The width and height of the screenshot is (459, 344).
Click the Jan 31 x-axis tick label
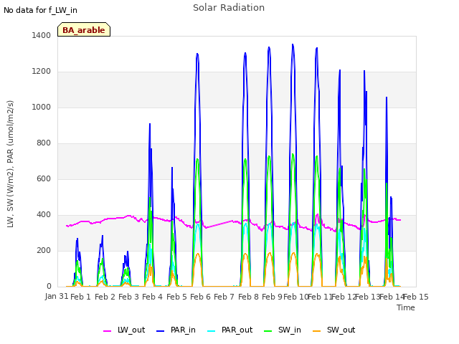[x=57, y=296]
